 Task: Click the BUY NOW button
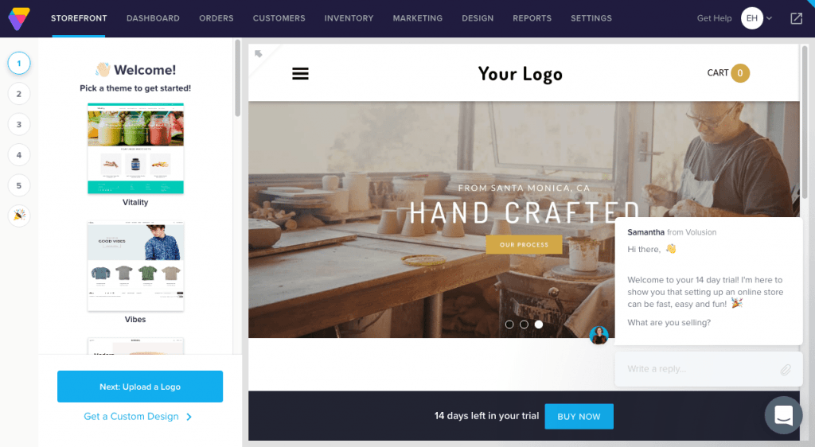[x=579, y=416]
